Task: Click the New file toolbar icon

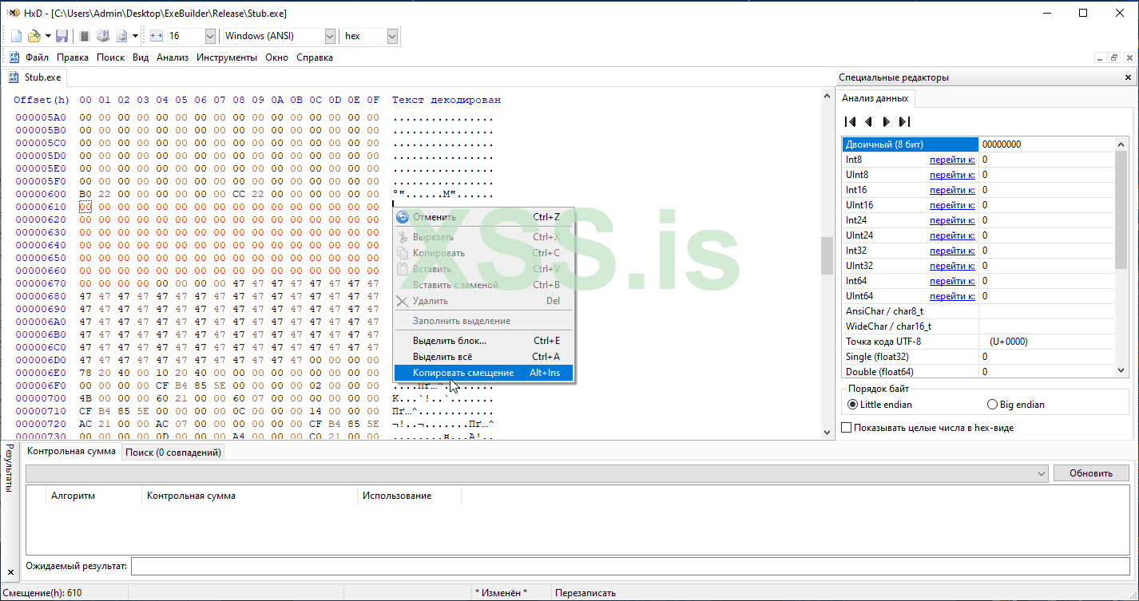Action: coord(17,36)
